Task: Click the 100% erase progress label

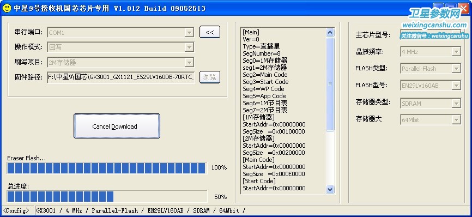Action: pos(219,167)
